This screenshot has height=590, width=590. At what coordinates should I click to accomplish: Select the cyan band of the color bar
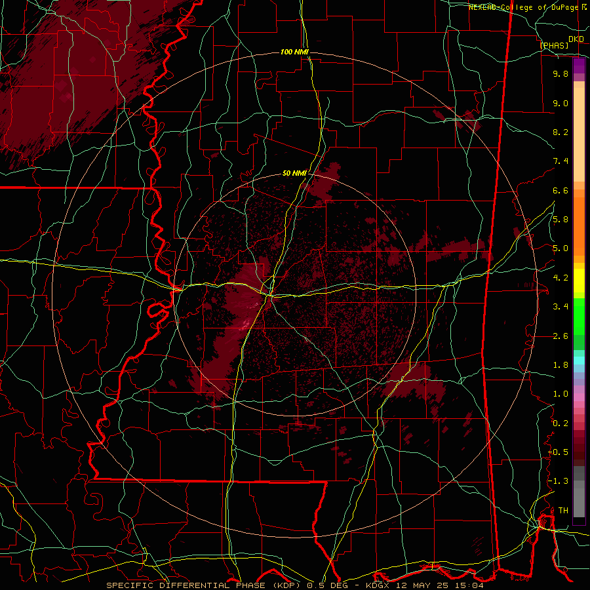click(579, 360)
